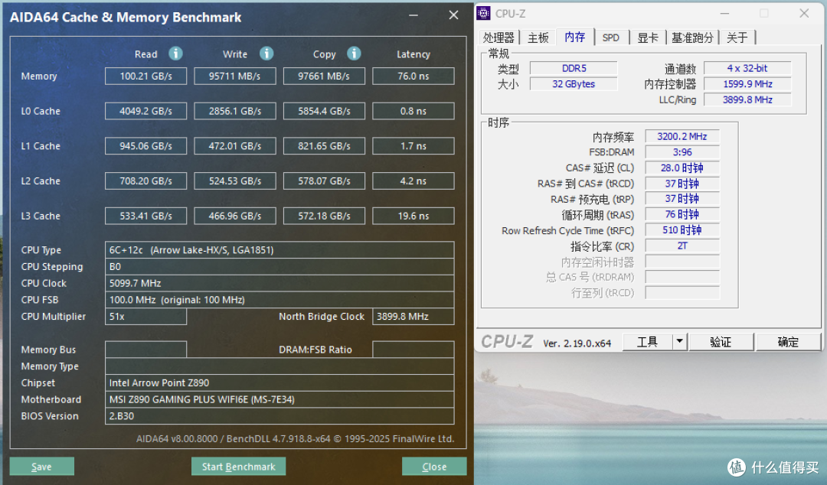Screen dimensions: 827x485
Task: Click the empty Memory Bus field
Action: [145, 350]
